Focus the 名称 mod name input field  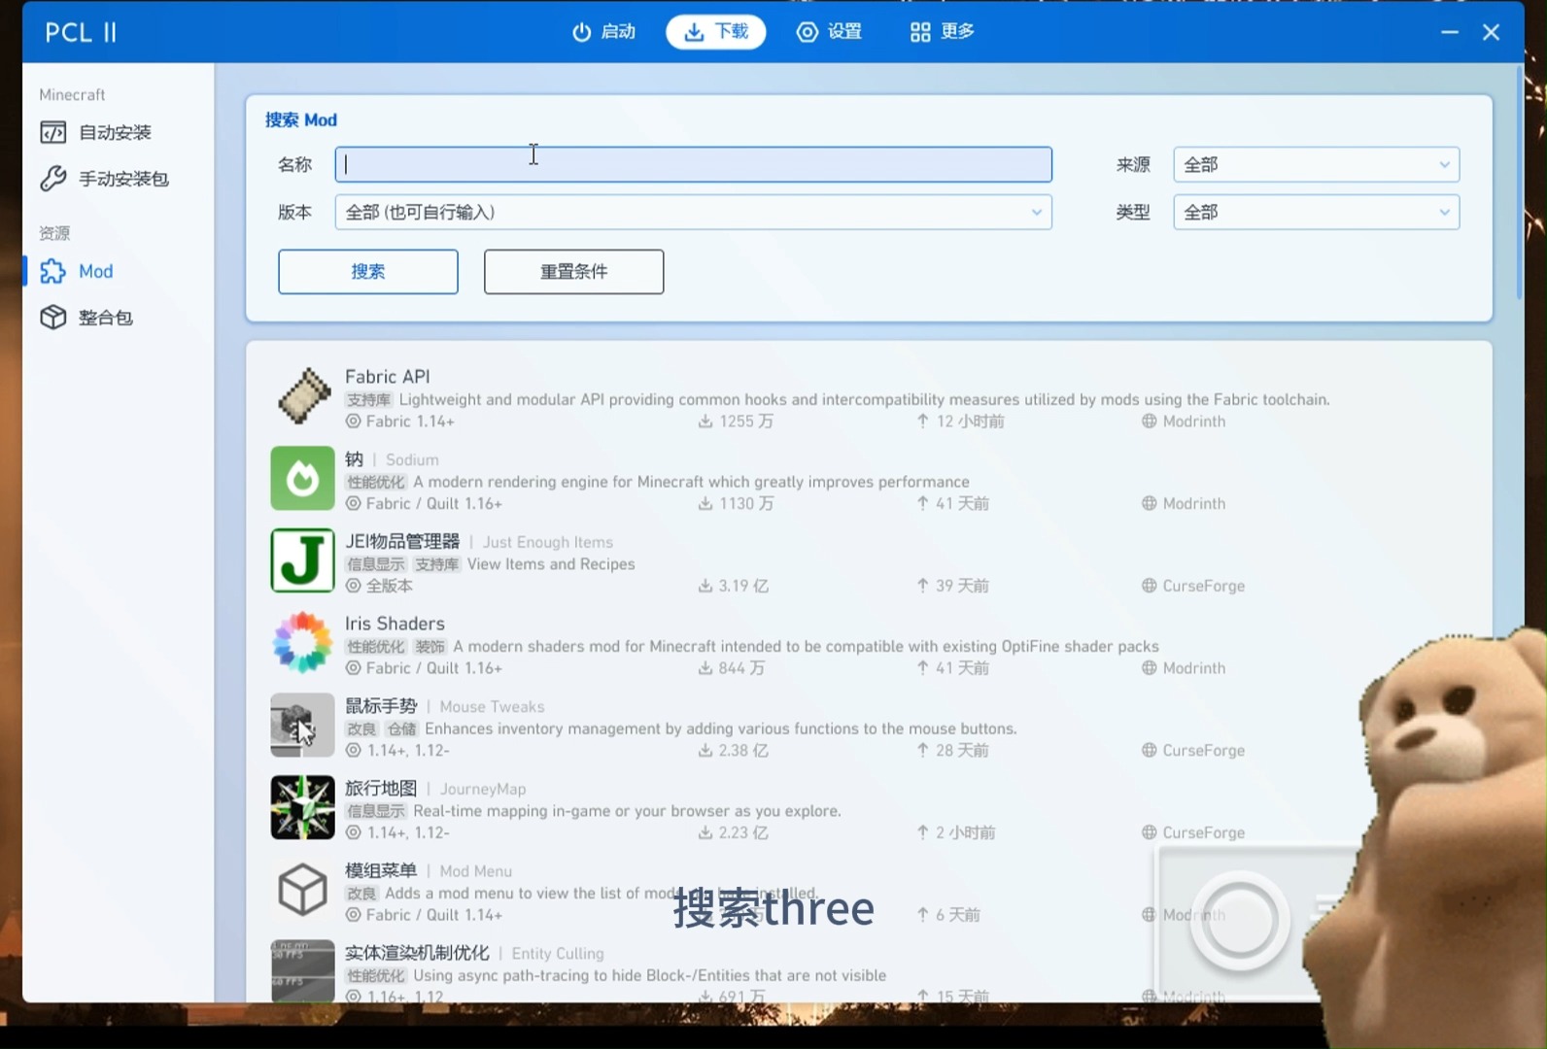[x=693, y=164]
